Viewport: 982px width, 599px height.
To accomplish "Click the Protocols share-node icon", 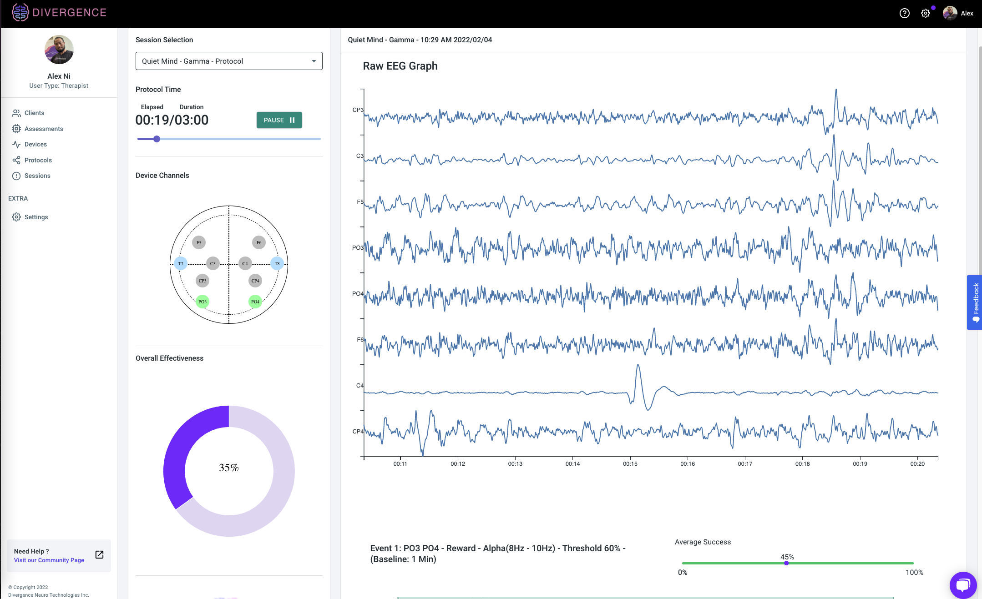I will click(x=16, y=160).
